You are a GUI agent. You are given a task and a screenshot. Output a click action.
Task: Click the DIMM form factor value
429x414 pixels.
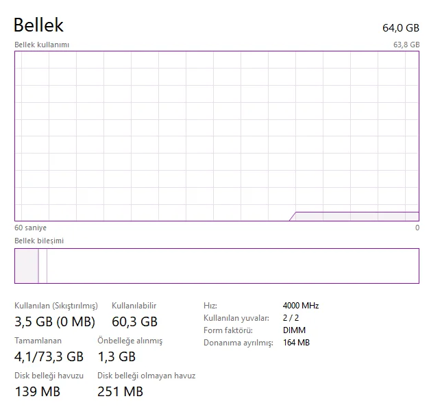tap(294, 330)
